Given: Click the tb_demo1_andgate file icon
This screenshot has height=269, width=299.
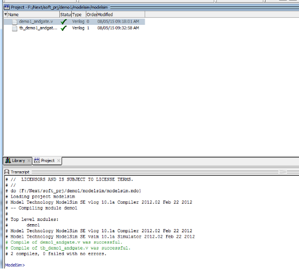Looking at the screenshot, I should [15, 28].
